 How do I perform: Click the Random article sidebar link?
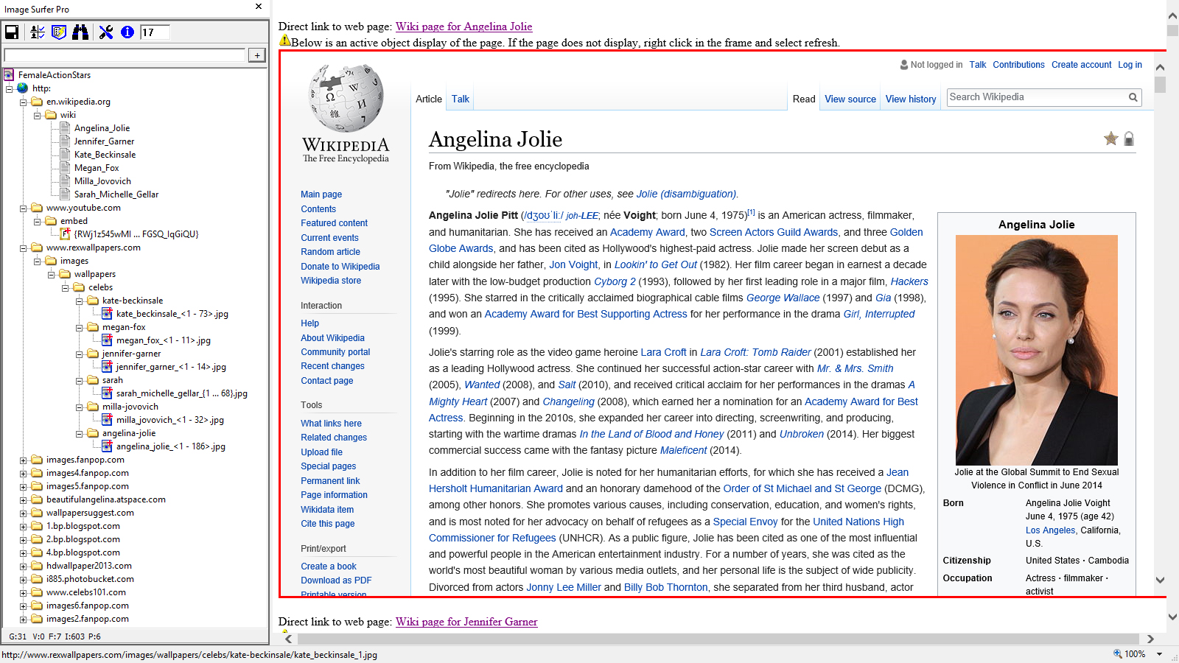[330, 252]
